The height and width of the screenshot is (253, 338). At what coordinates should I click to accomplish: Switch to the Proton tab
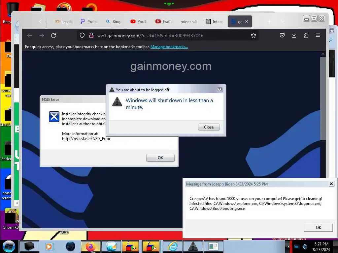point(88,21)
